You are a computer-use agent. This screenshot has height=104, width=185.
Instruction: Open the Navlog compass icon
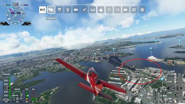click(109, 10)
